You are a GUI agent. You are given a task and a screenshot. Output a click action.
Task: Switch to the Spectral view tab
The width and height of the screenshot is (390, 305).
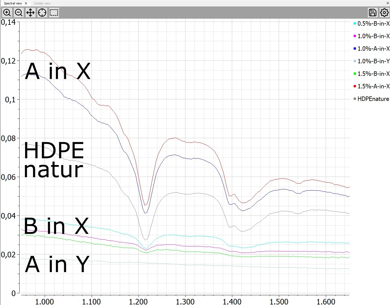point(13,3)
